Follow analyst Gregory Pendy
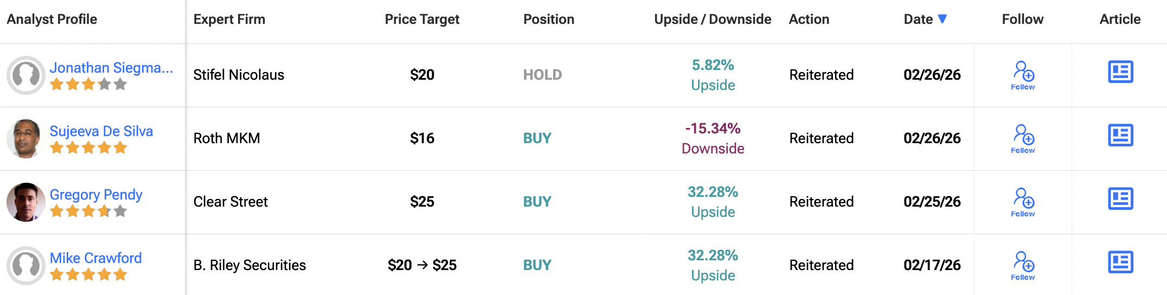The height and width of the screenshot is (295, 1167). tap(1023, 202)
